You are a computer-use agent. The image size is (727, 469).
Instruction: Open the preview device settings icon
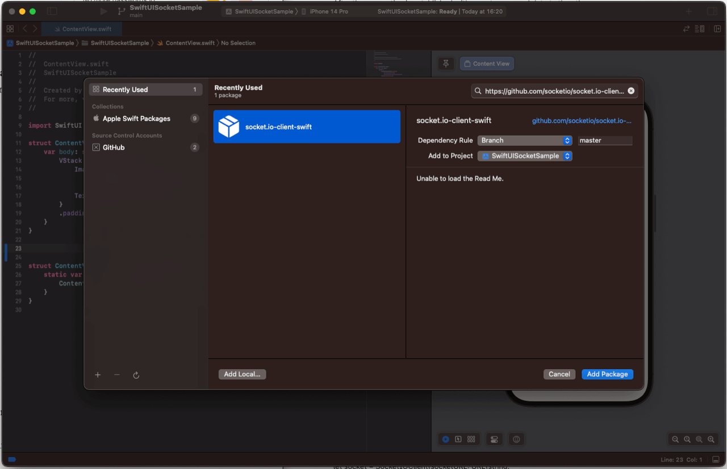point(494,439)
